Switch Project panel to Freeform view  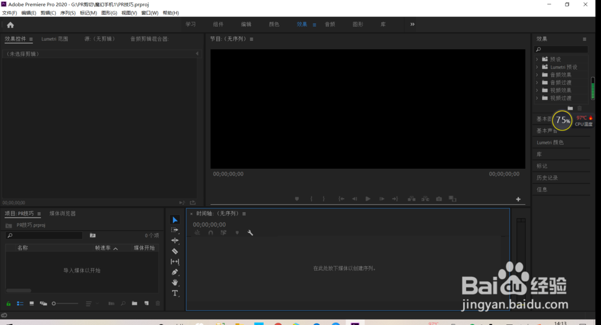click(x=43, y=303)
